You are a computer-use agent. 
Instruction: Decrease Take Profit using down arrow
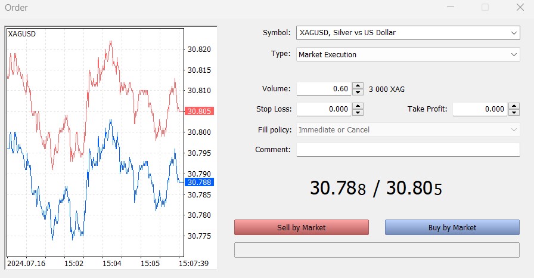(x=514, y=112)
